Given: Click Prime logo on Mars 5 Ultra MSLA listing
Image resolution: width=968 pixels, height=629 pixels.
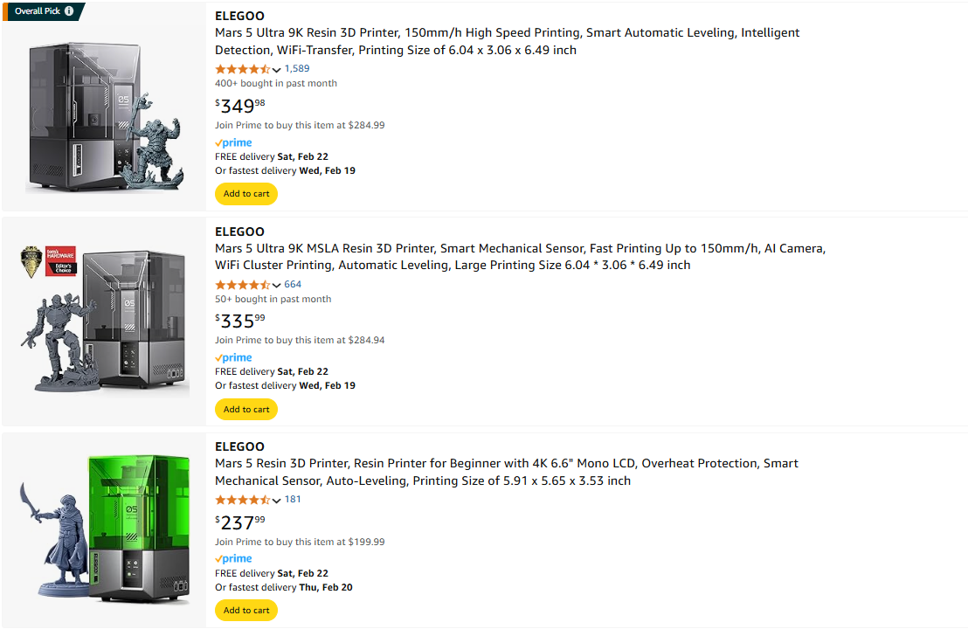Looking at the screenshot, I should tap(233, 357).
